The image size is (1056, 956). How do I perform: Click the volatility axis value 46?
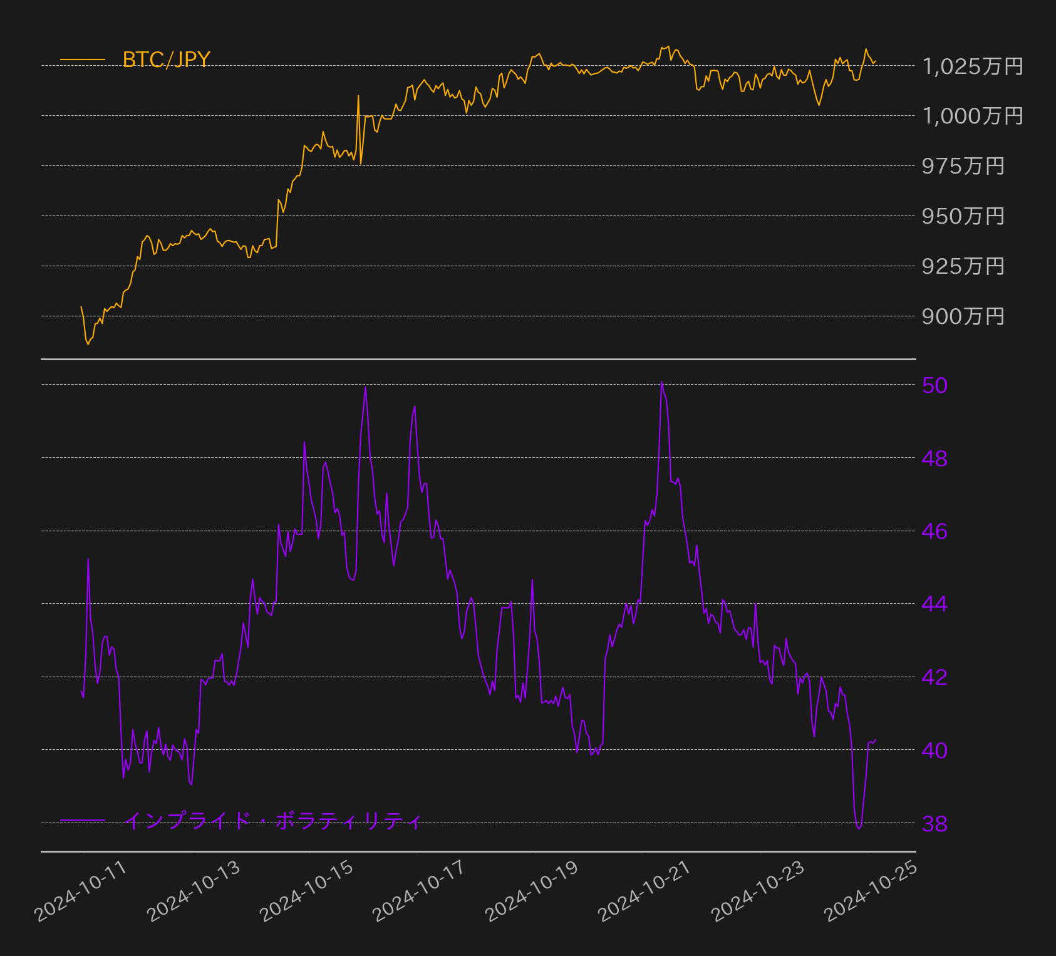(934, 532)
